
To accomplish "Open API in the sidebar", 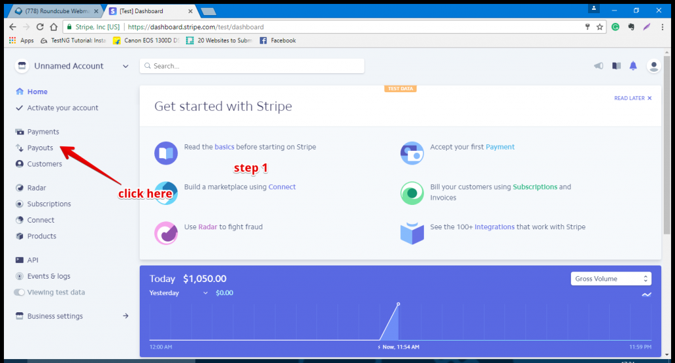I will click(26, 260).
